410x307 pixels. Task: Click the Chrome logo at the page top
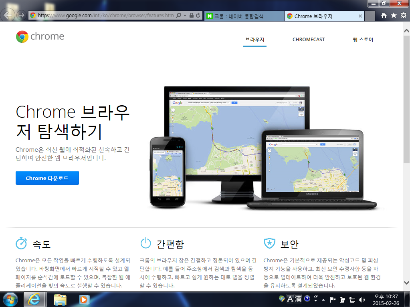tap(40, 36)
